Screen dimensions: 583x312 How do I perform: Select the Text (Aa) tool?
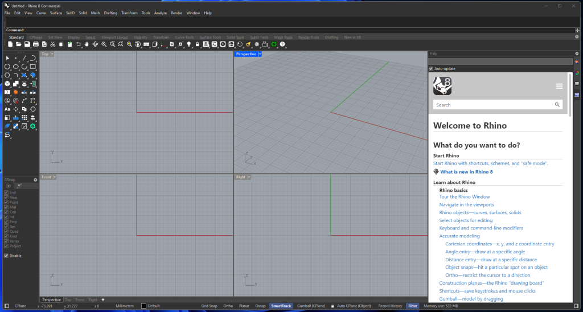7,109
